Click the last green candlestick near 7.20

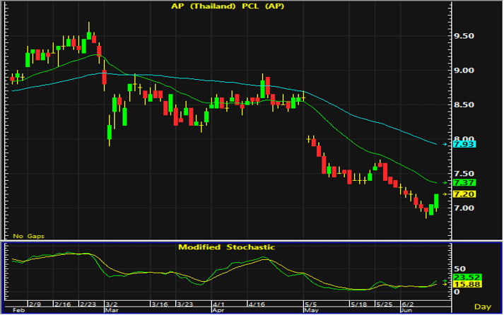tap(436, 201)
